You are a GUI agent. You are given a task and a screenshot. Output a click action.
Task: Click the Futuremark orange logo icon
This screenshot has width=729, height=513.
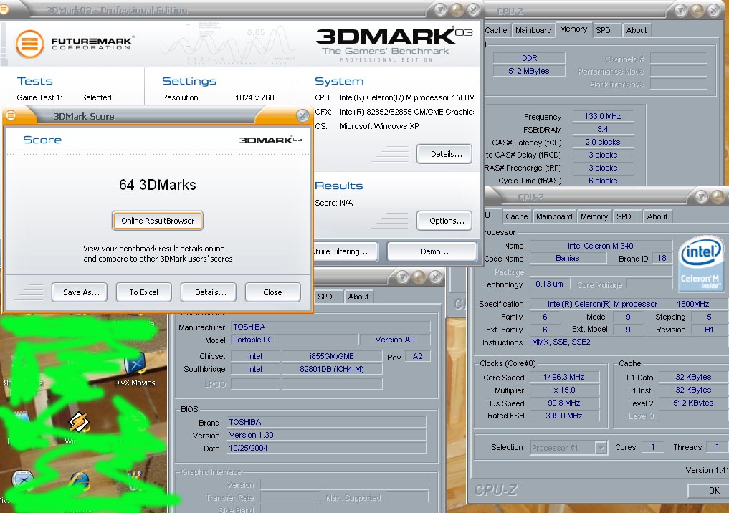tap(30, 44)
